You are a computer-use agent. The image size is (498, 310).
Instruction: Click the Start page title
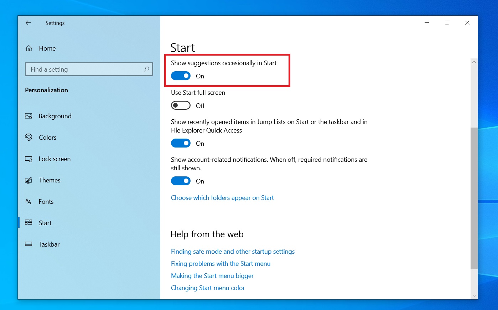pyautogui.click(x=183, y=48)
